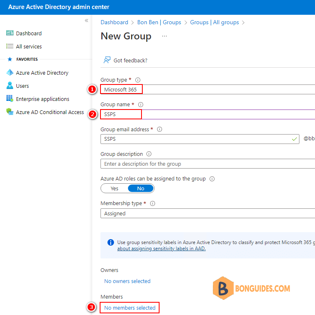This screenshot has width=315, height=315.
Task: Set Azure AD roles toggle to No
Action: [141, 188]
